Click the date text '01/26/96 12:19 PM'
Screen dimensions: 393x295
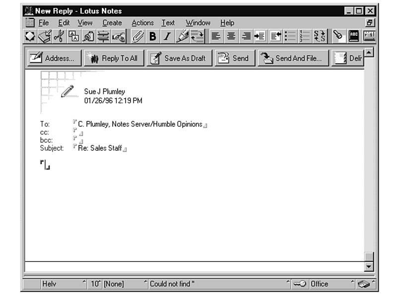[113, 101]
